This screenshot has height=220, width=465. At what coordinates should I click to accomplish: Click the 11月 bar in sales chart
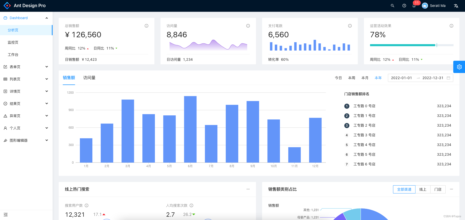pos(295,155)
